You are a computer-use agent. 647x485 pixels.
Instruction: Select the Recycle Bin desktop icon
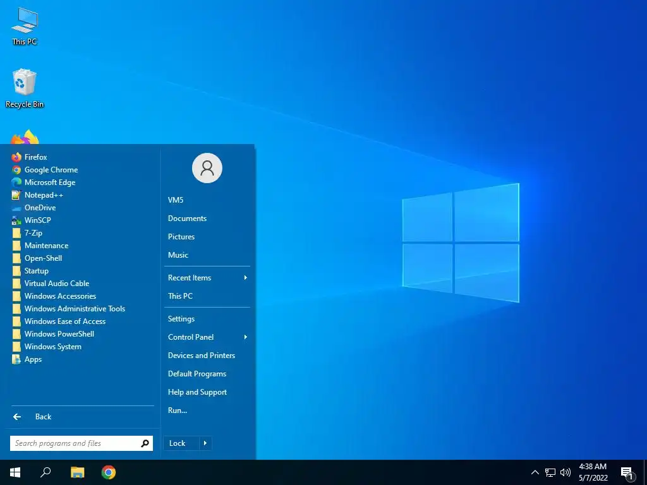[25, 88]
